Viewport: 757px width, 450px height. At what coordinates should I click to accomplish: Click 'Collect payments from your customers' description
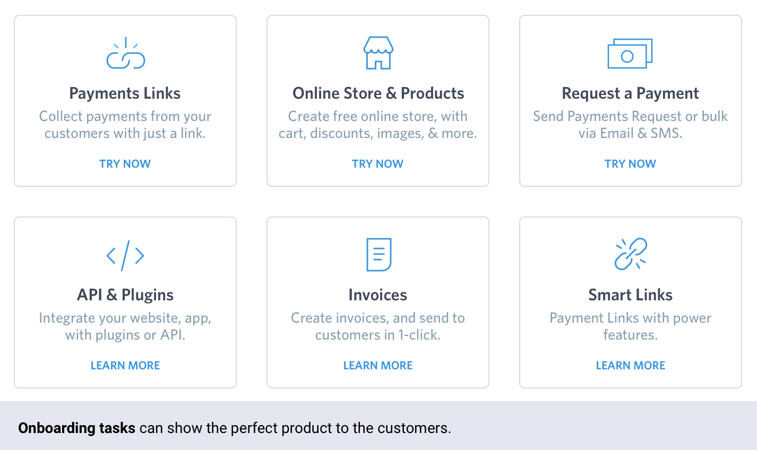(125, 125)
